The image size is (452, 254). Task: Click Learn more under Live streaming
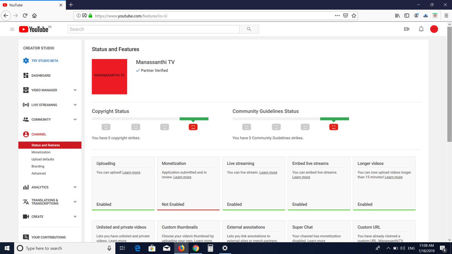tap(268, 172)
